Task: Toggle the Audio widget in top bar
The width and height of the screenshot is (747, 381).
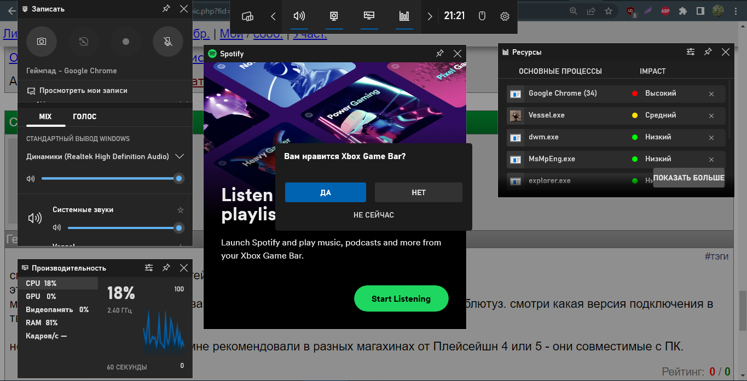Action: pyautogui.click(x=299, y=16)
